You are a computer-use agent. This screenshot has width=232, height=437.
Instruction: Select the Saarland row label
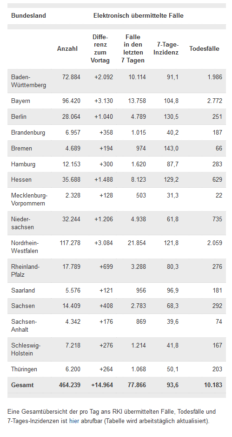[x=23, y=290]
